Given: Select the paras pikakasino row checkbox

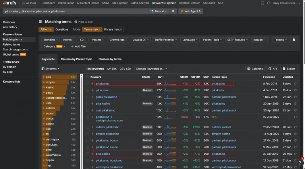Looking at the screenshot, I should [x=87, y=97].
